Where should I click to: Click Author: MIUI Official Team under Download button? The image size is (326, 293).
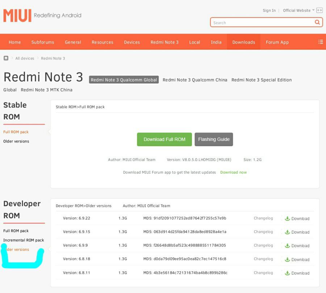(x=131, y=160)
